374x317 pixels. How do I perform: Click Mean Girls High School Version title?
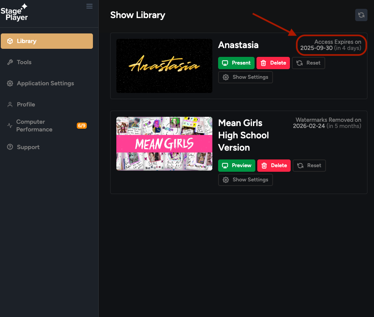[x=243, y=135]
